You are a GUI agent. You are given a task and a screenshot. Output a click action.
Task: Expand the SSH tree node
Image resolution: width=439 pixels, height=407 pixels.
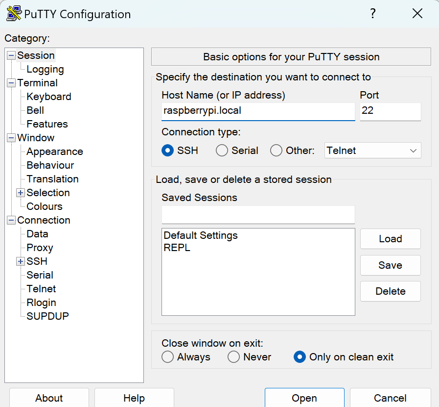coord(21,261)
